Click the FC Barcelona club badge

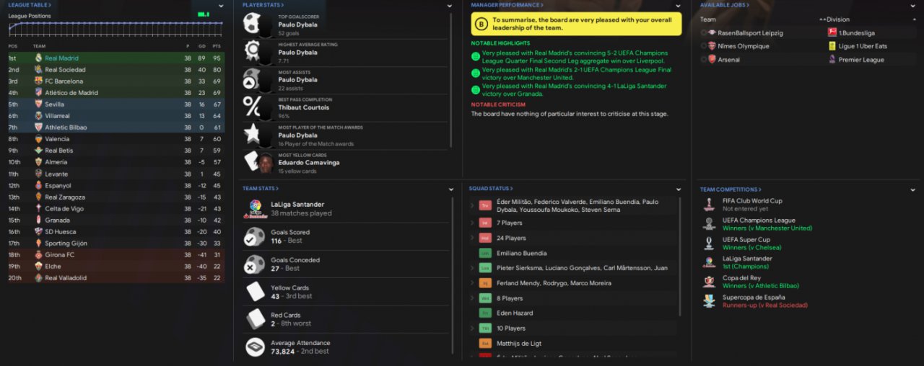click(38, 81)
